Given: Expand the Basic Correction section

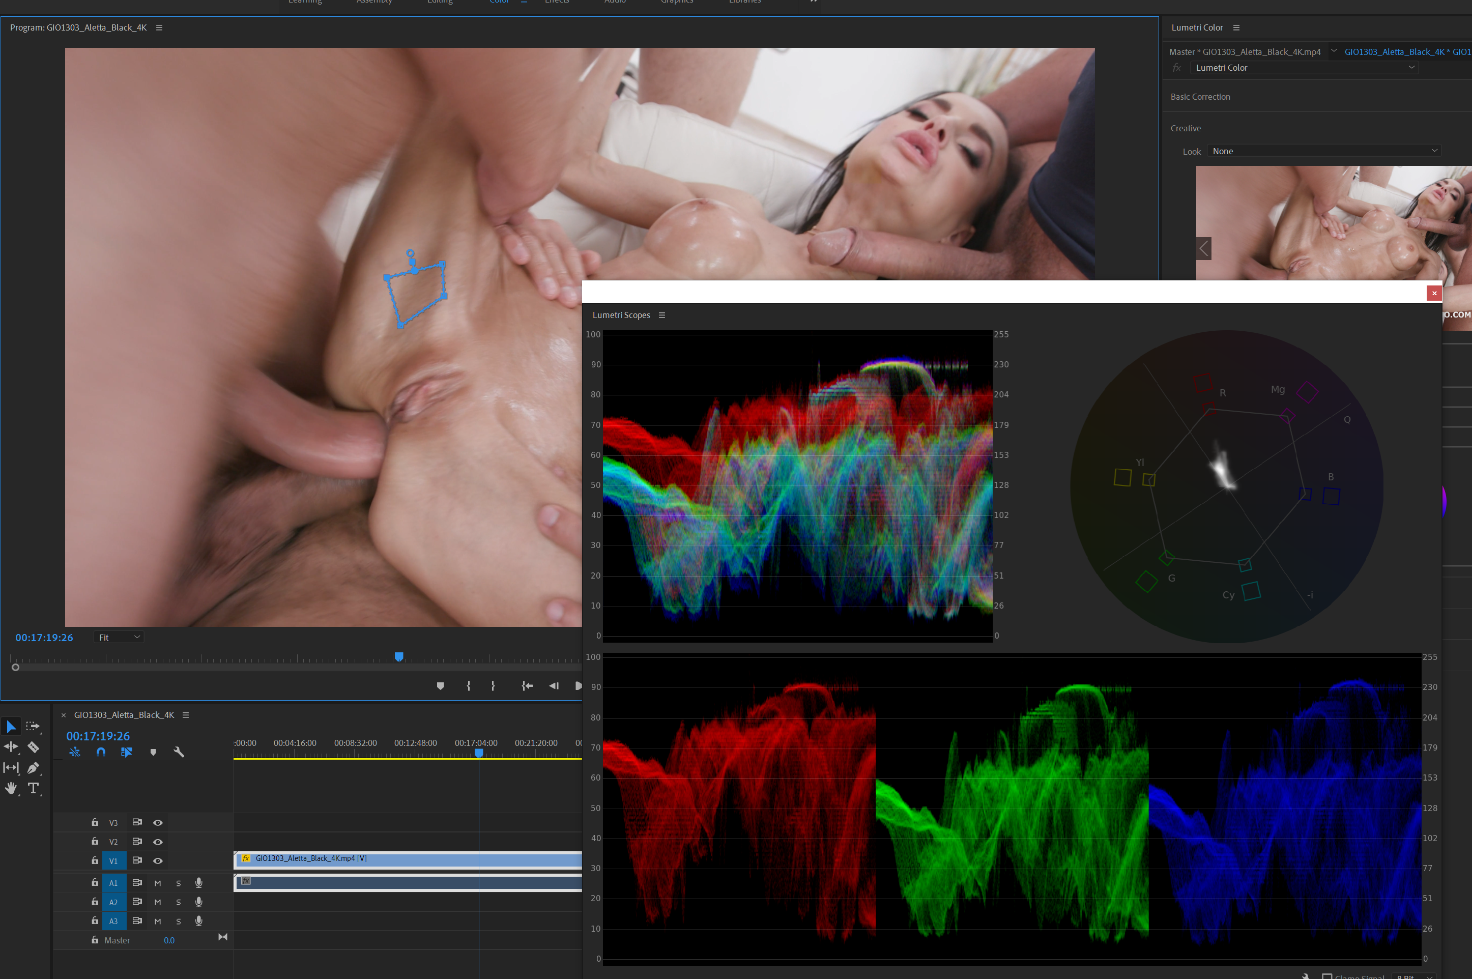Looking at the screenshot, I should tap(1200, 97).
